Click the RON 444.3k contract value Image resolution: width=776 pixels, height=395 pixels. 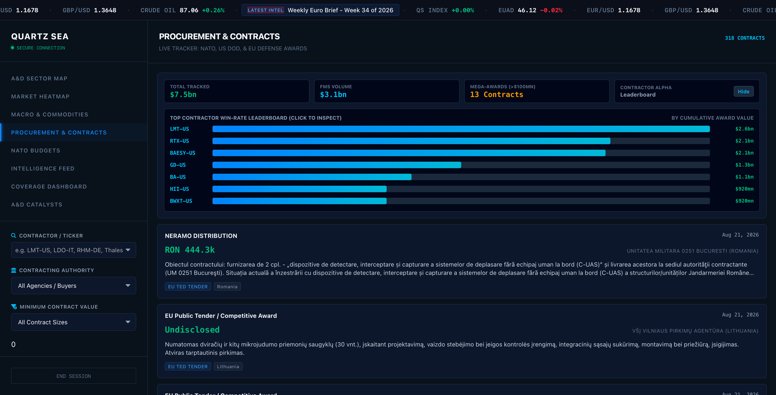(190, 250)
